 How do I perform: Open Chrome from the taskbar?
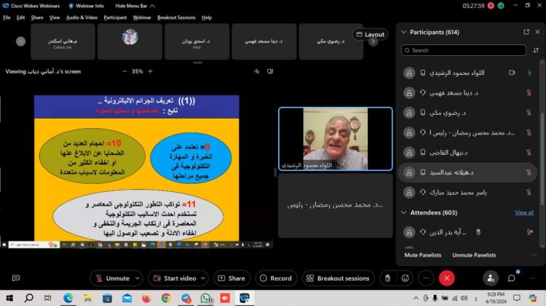click(x=166, y=298)
